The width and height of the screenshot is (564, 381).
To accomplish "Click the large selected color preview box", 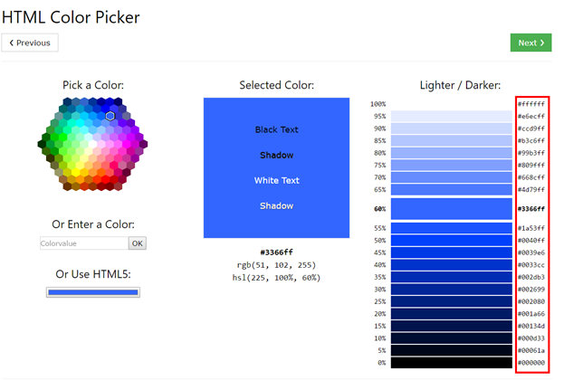I will click(x=276, y=167).
